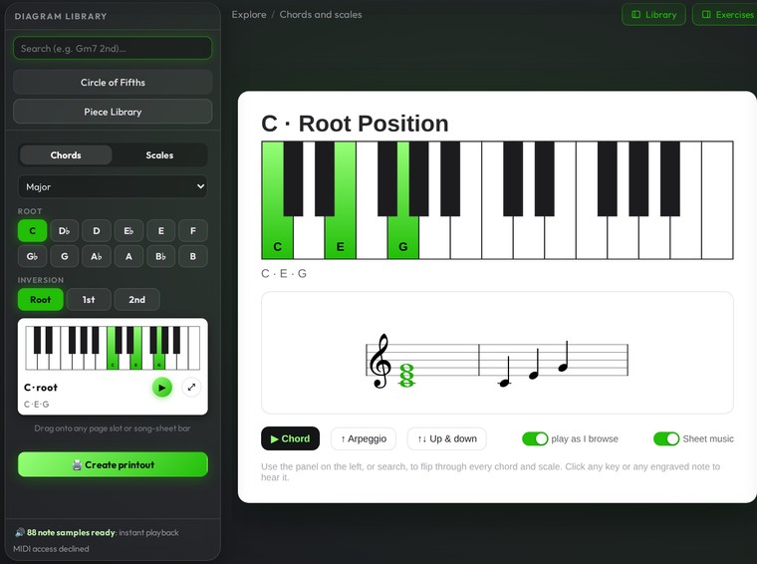Select root note C

tap(32, 231)
